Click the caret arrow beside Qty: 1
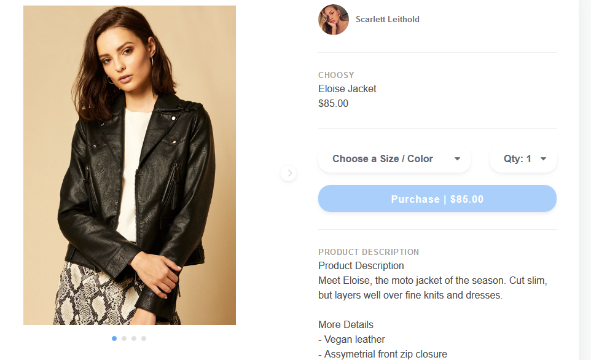 coord(543,159)
